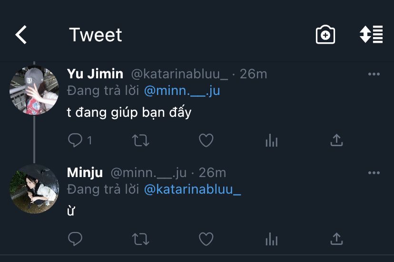Go back using the left arrow
This screenshot has height=262, width=394.
click(21, 35)
